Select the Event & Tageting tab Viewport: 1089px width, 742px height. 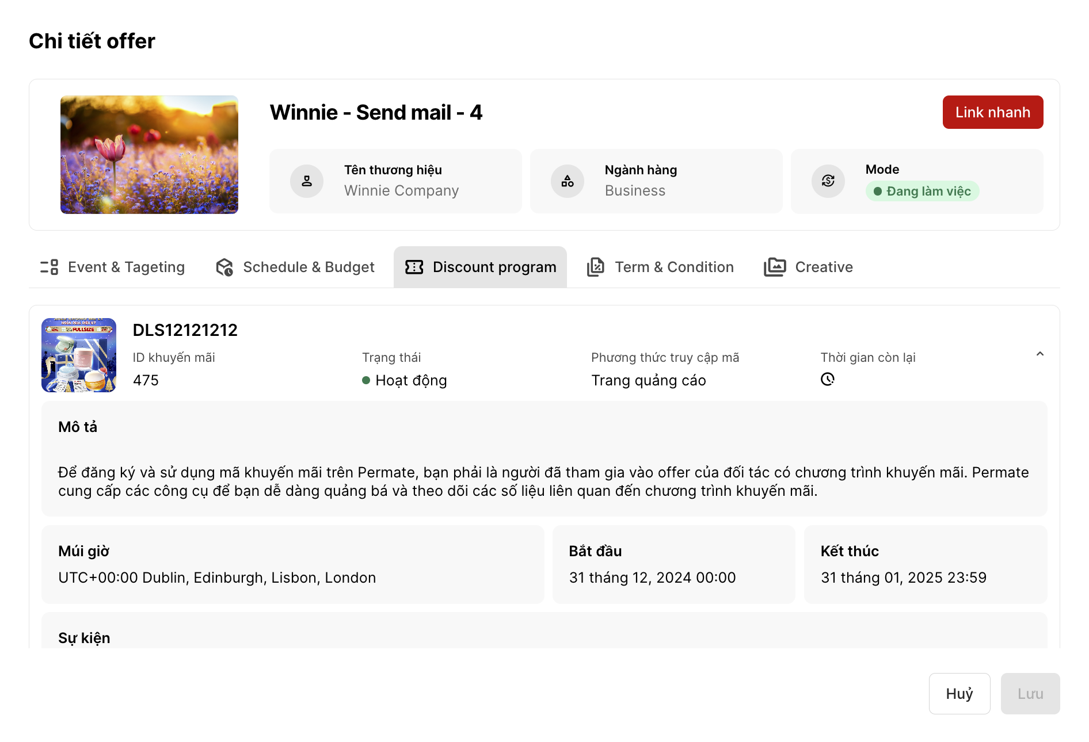coord(126,267)
